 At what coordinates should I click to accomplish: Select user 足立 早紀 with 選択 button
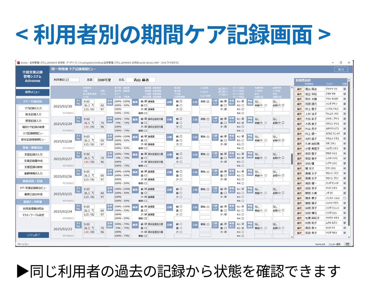299,94
